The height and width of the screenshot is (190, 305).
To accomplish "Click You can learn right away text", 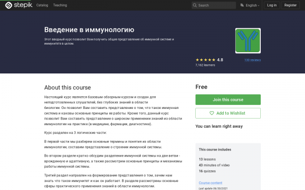I will 219,126.
